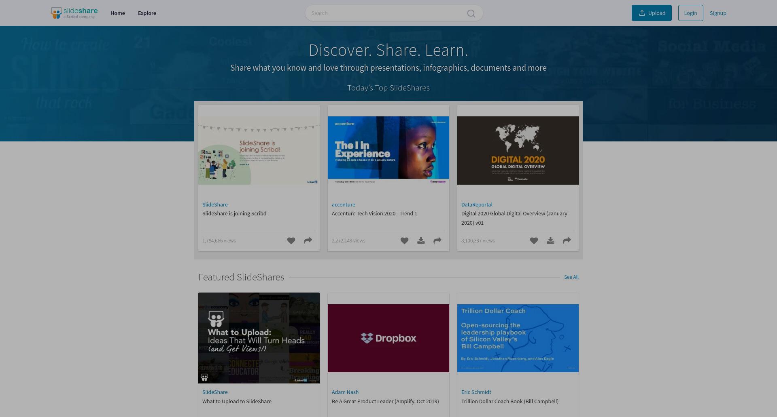Download Digital 2020 Global Digital Overview

pos(550,241)
